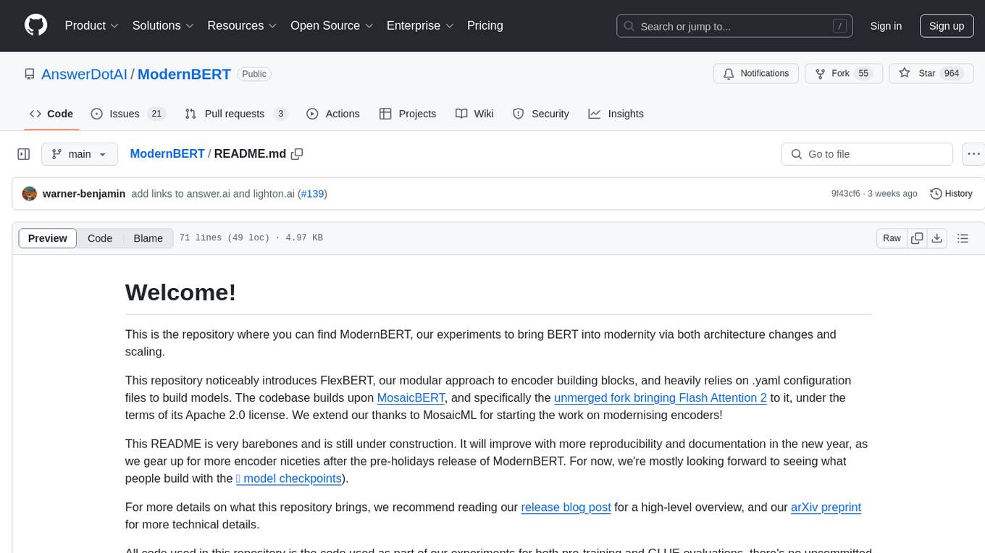Open the AnswerDotAI owner page

(84, 74)
